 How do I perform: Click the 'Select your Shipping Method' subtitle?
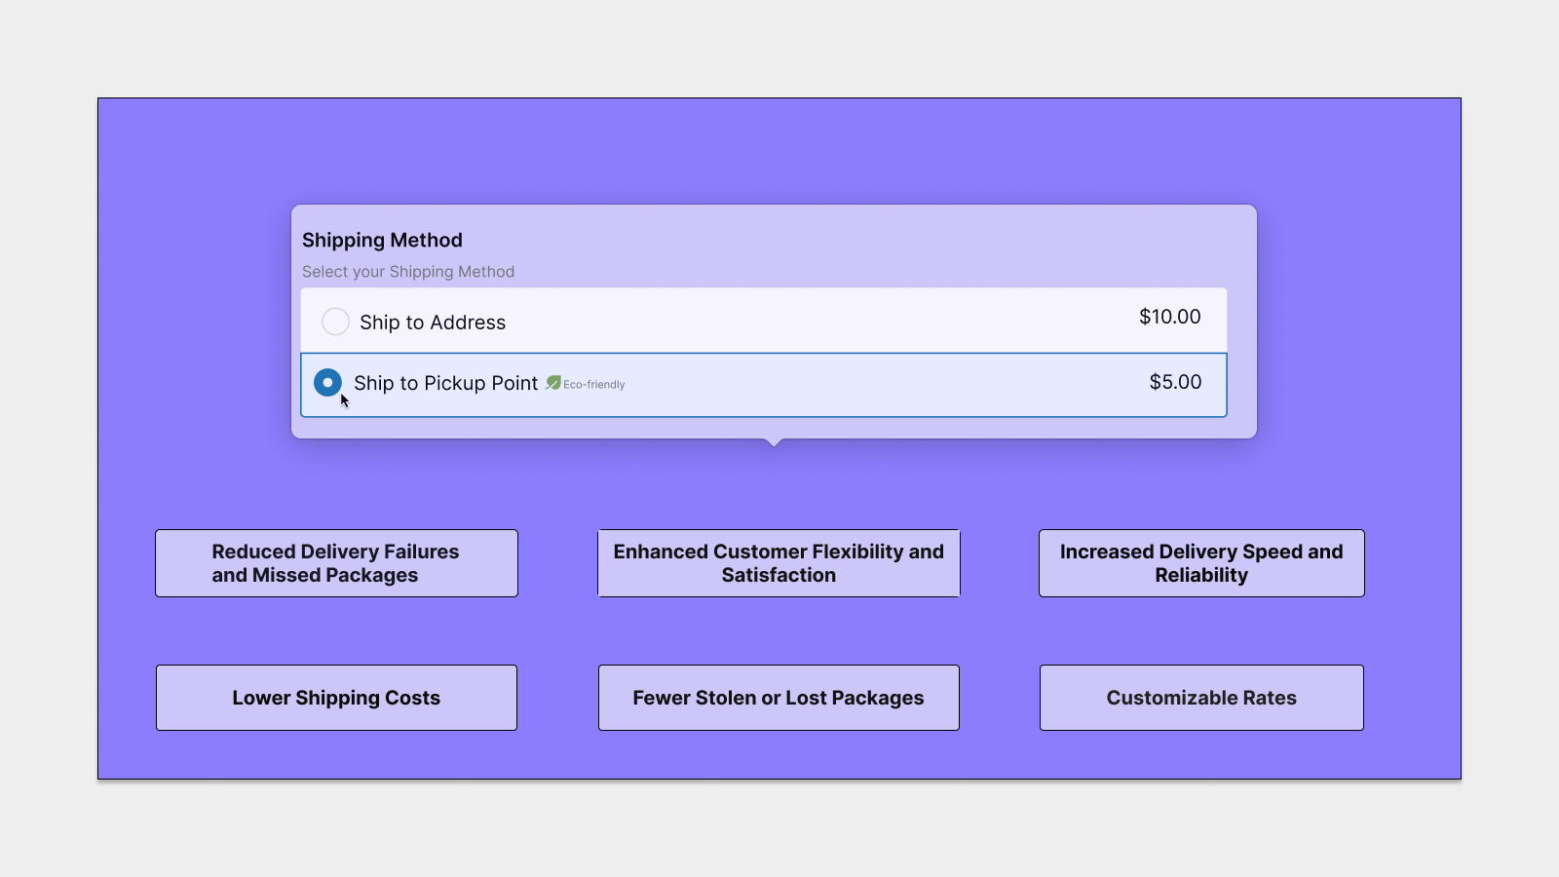(x=408, y=272)
